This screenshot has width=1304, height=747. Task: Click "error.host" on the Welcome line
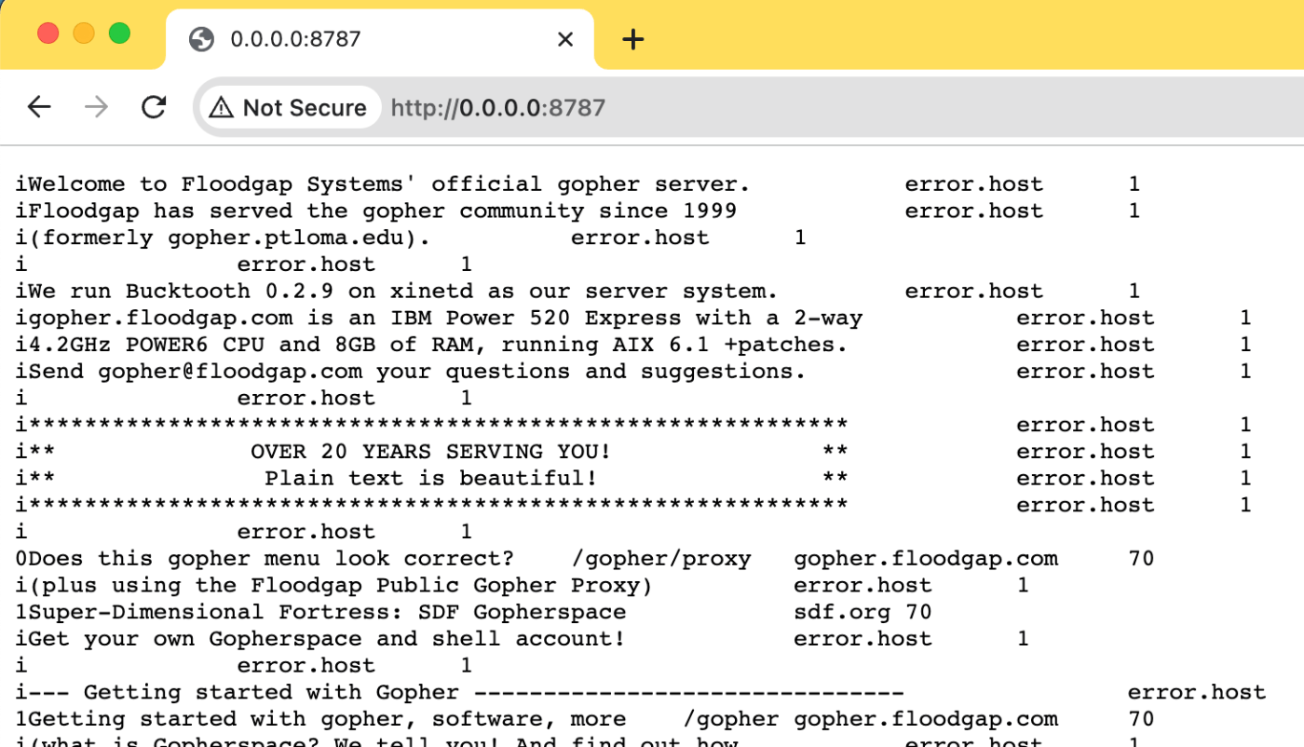[973, 184]
